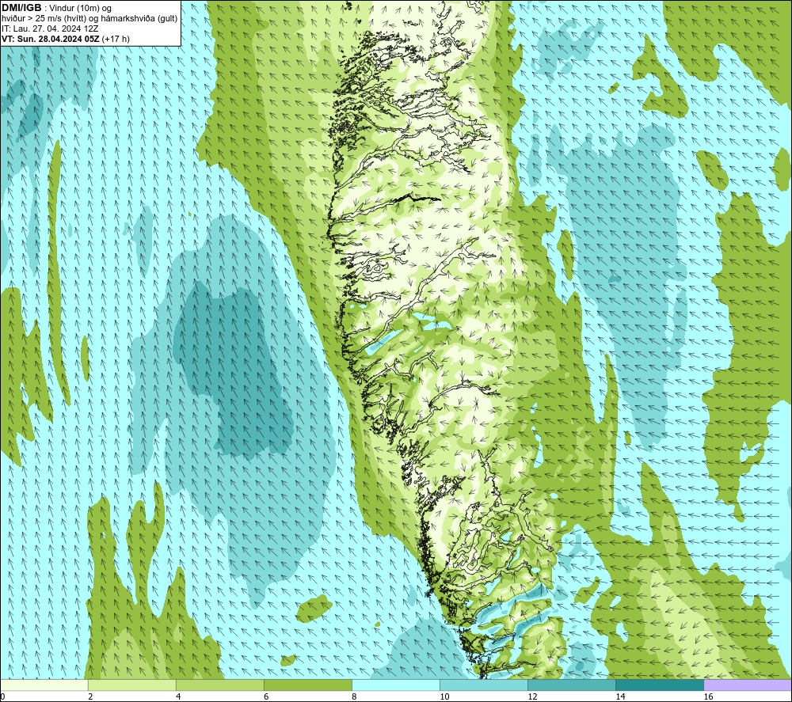Click the '8' colorbar label

coord(354,697)
